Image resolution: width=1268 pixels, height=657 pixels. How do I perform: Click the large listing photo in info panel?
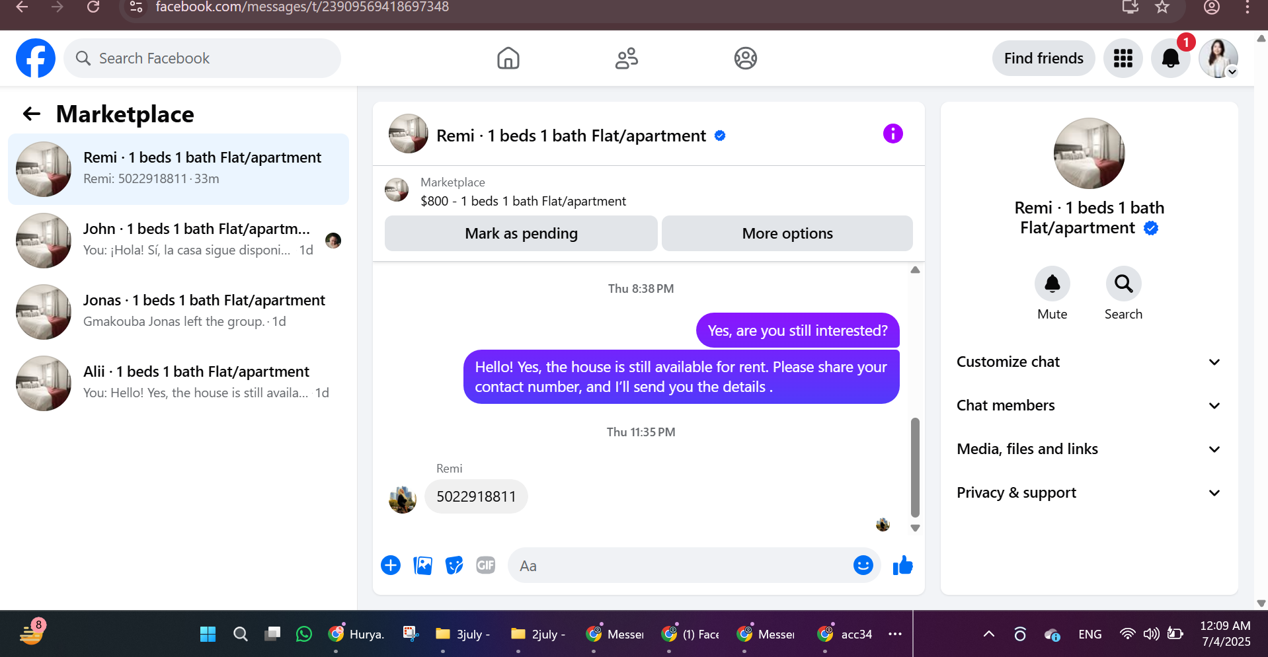[1089, 153]
